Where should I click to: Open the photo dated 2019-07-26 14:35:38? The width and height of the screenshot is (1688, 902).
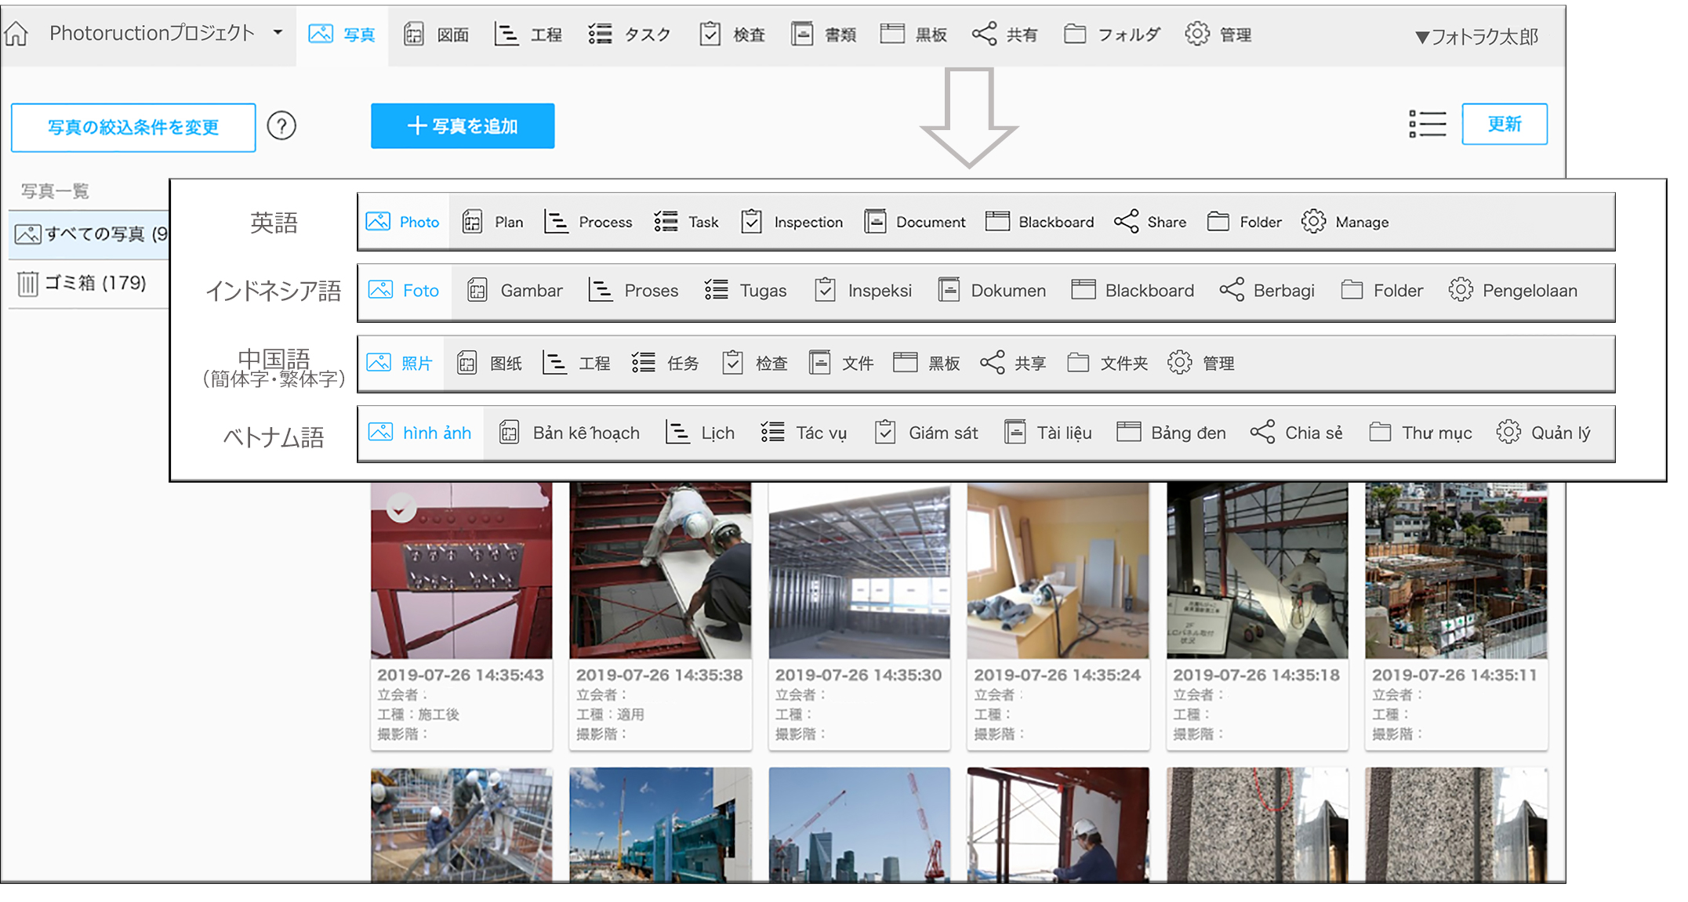(x=660, y=571)
